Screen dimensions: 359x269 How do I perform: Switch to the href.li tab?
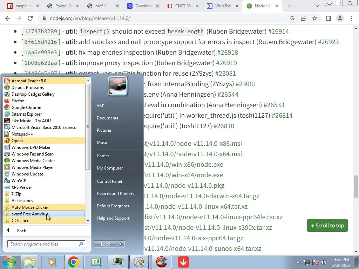point(103,6)
